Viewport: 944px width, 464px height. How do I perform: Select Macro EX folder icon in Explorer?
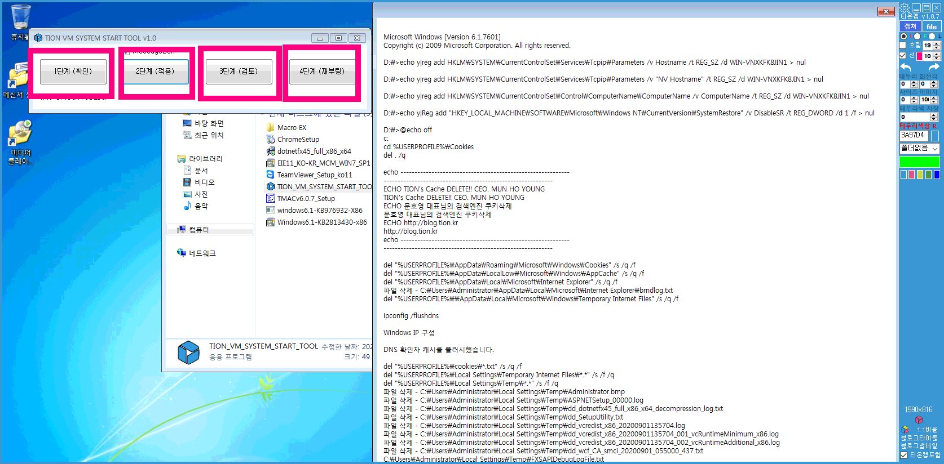pyautogui.click(x=270, y=127)
